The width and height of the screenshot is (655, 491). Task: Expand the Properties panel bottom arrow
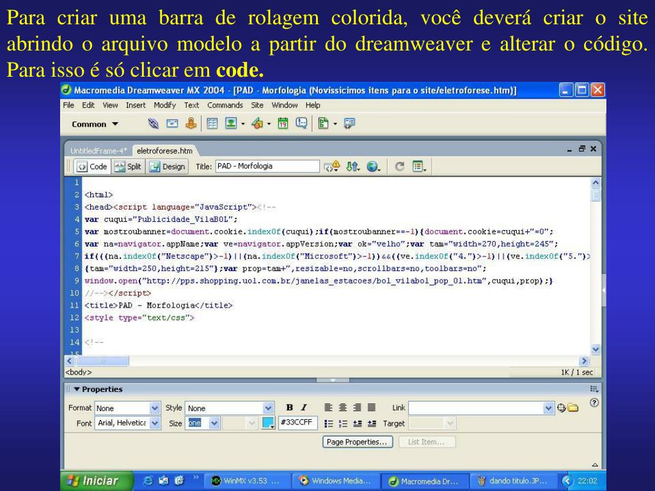click(x=595, y=465)
